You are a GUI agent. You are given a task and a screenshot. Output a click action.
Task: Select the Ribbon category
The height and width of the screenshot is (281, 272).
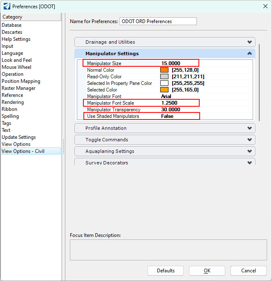pyautogui.click(x=9, y=109)
